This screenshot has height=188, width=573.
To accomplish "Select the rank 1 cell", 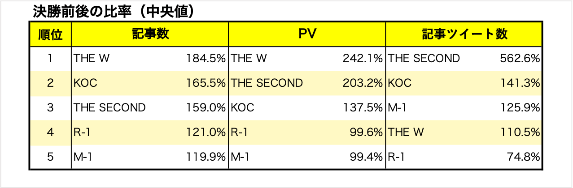I will [x=50, y=59].
